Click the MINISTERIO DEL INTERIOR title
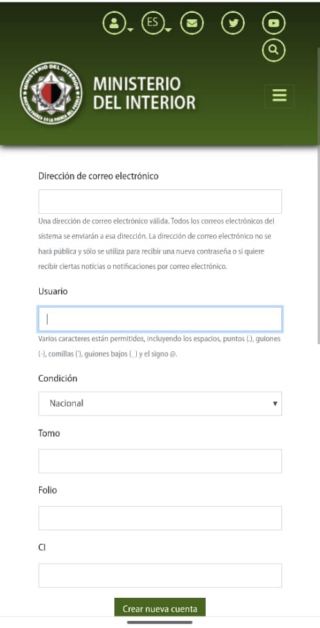 pyautogui.click(x=145, y=93)
